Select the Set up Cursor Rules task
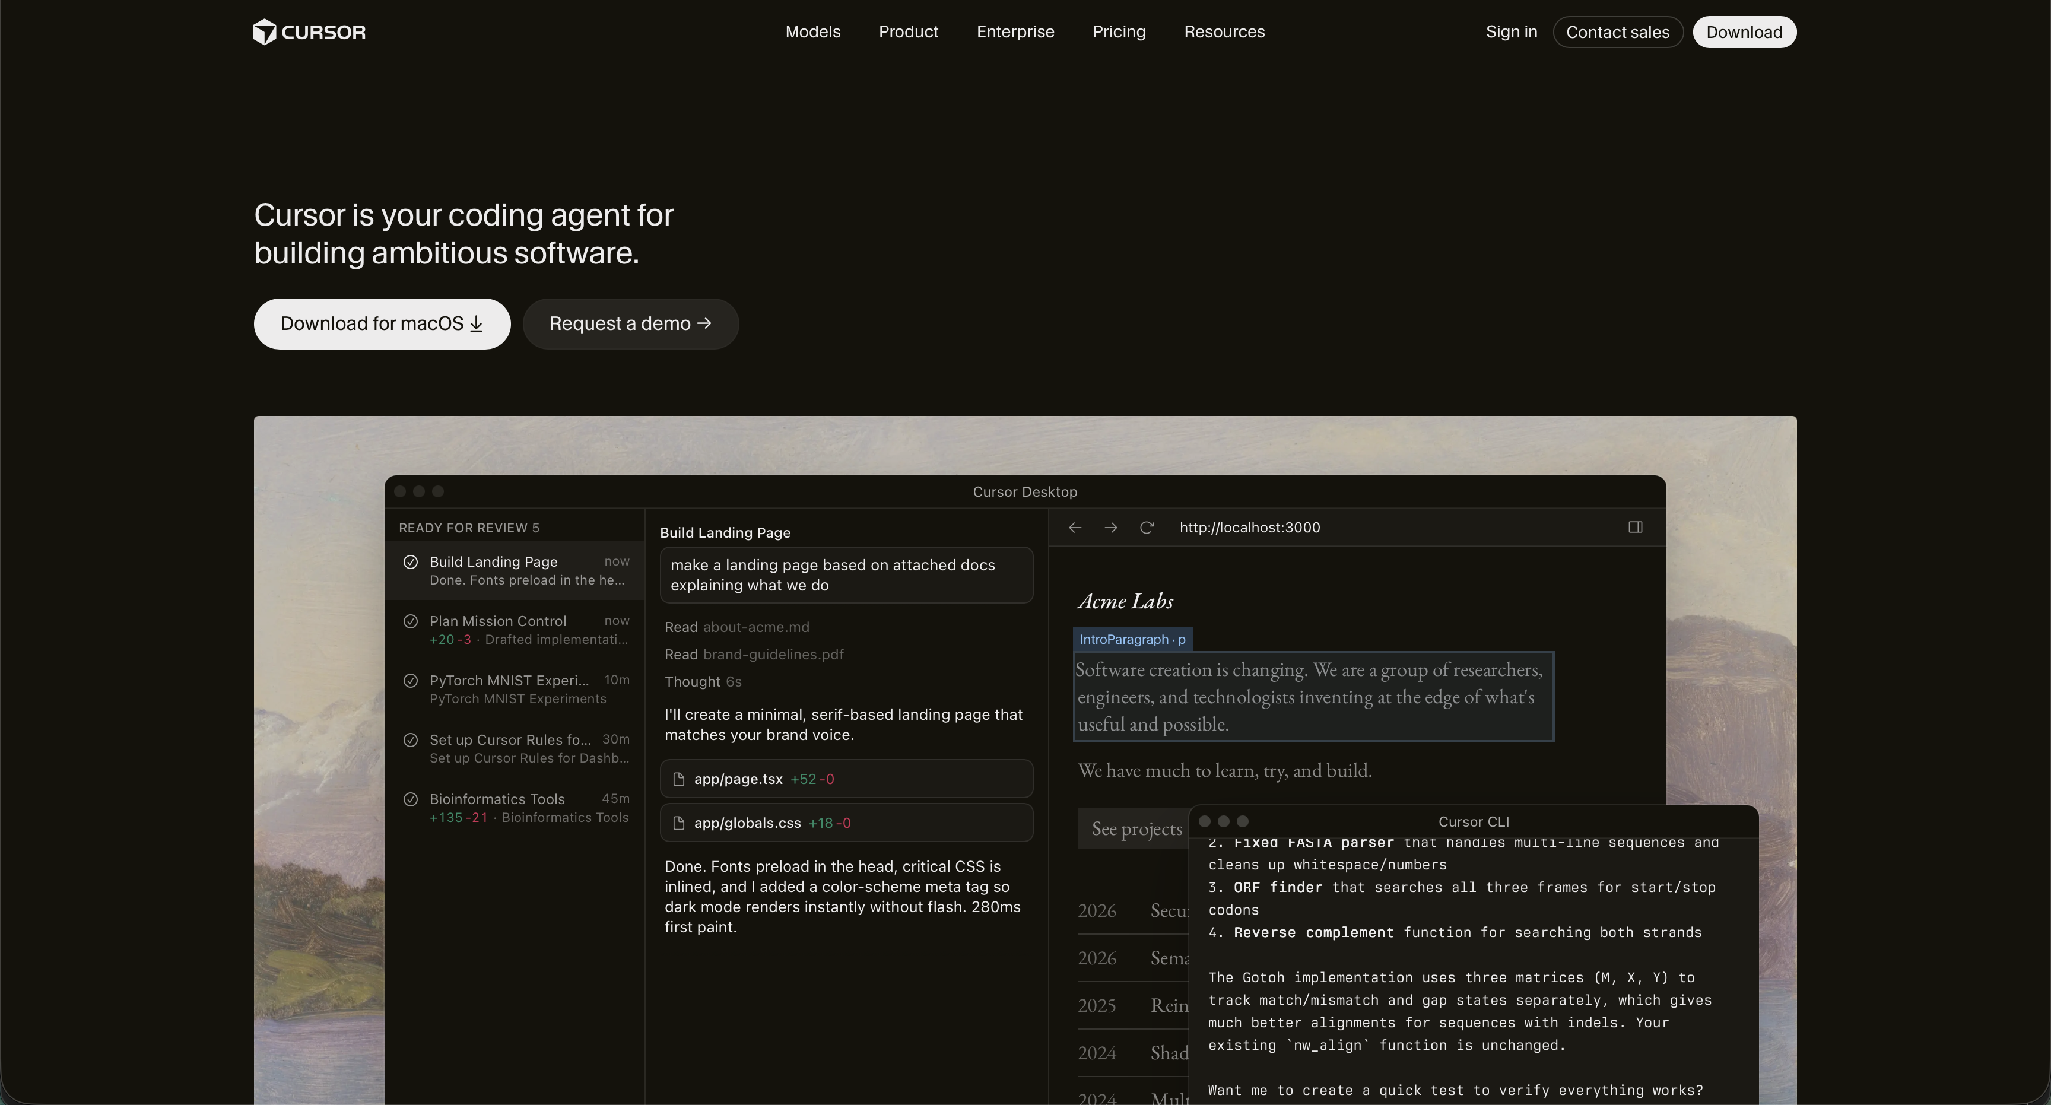Image resolution: width=2051 pixels, height=1105 pixels. pos(515,748)
